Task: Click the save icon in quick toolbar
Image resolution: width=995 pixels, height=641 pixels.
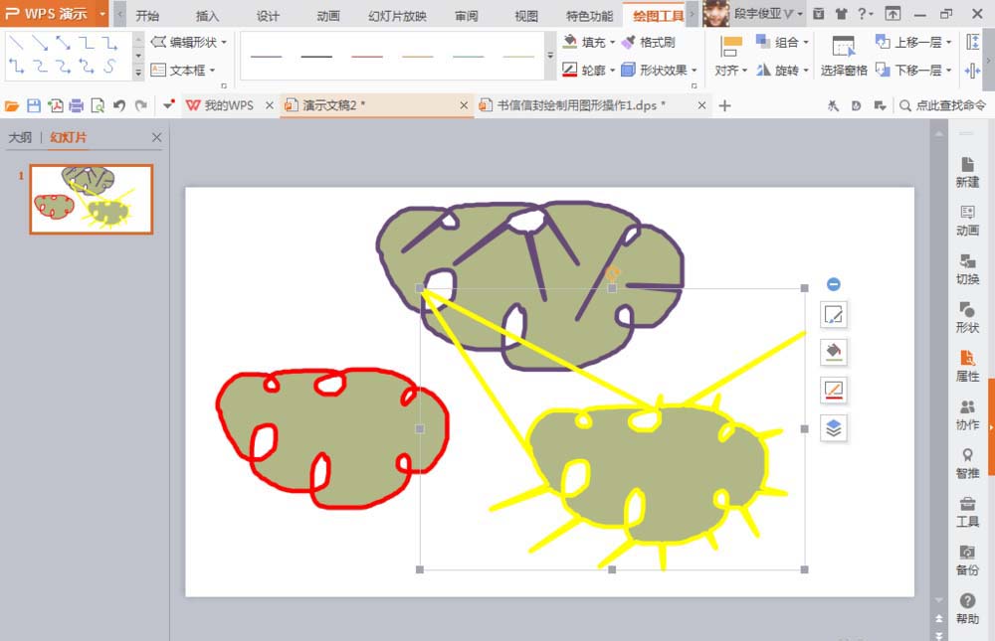Action: click(34, 105)
